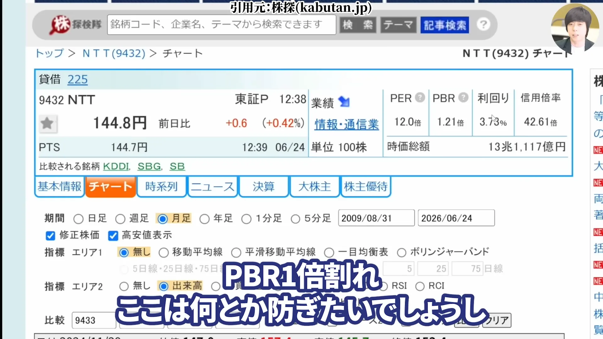Click the 144.7円 PTS price value
This screenshot has width=603, height=339.
click(x=129, y=147)
